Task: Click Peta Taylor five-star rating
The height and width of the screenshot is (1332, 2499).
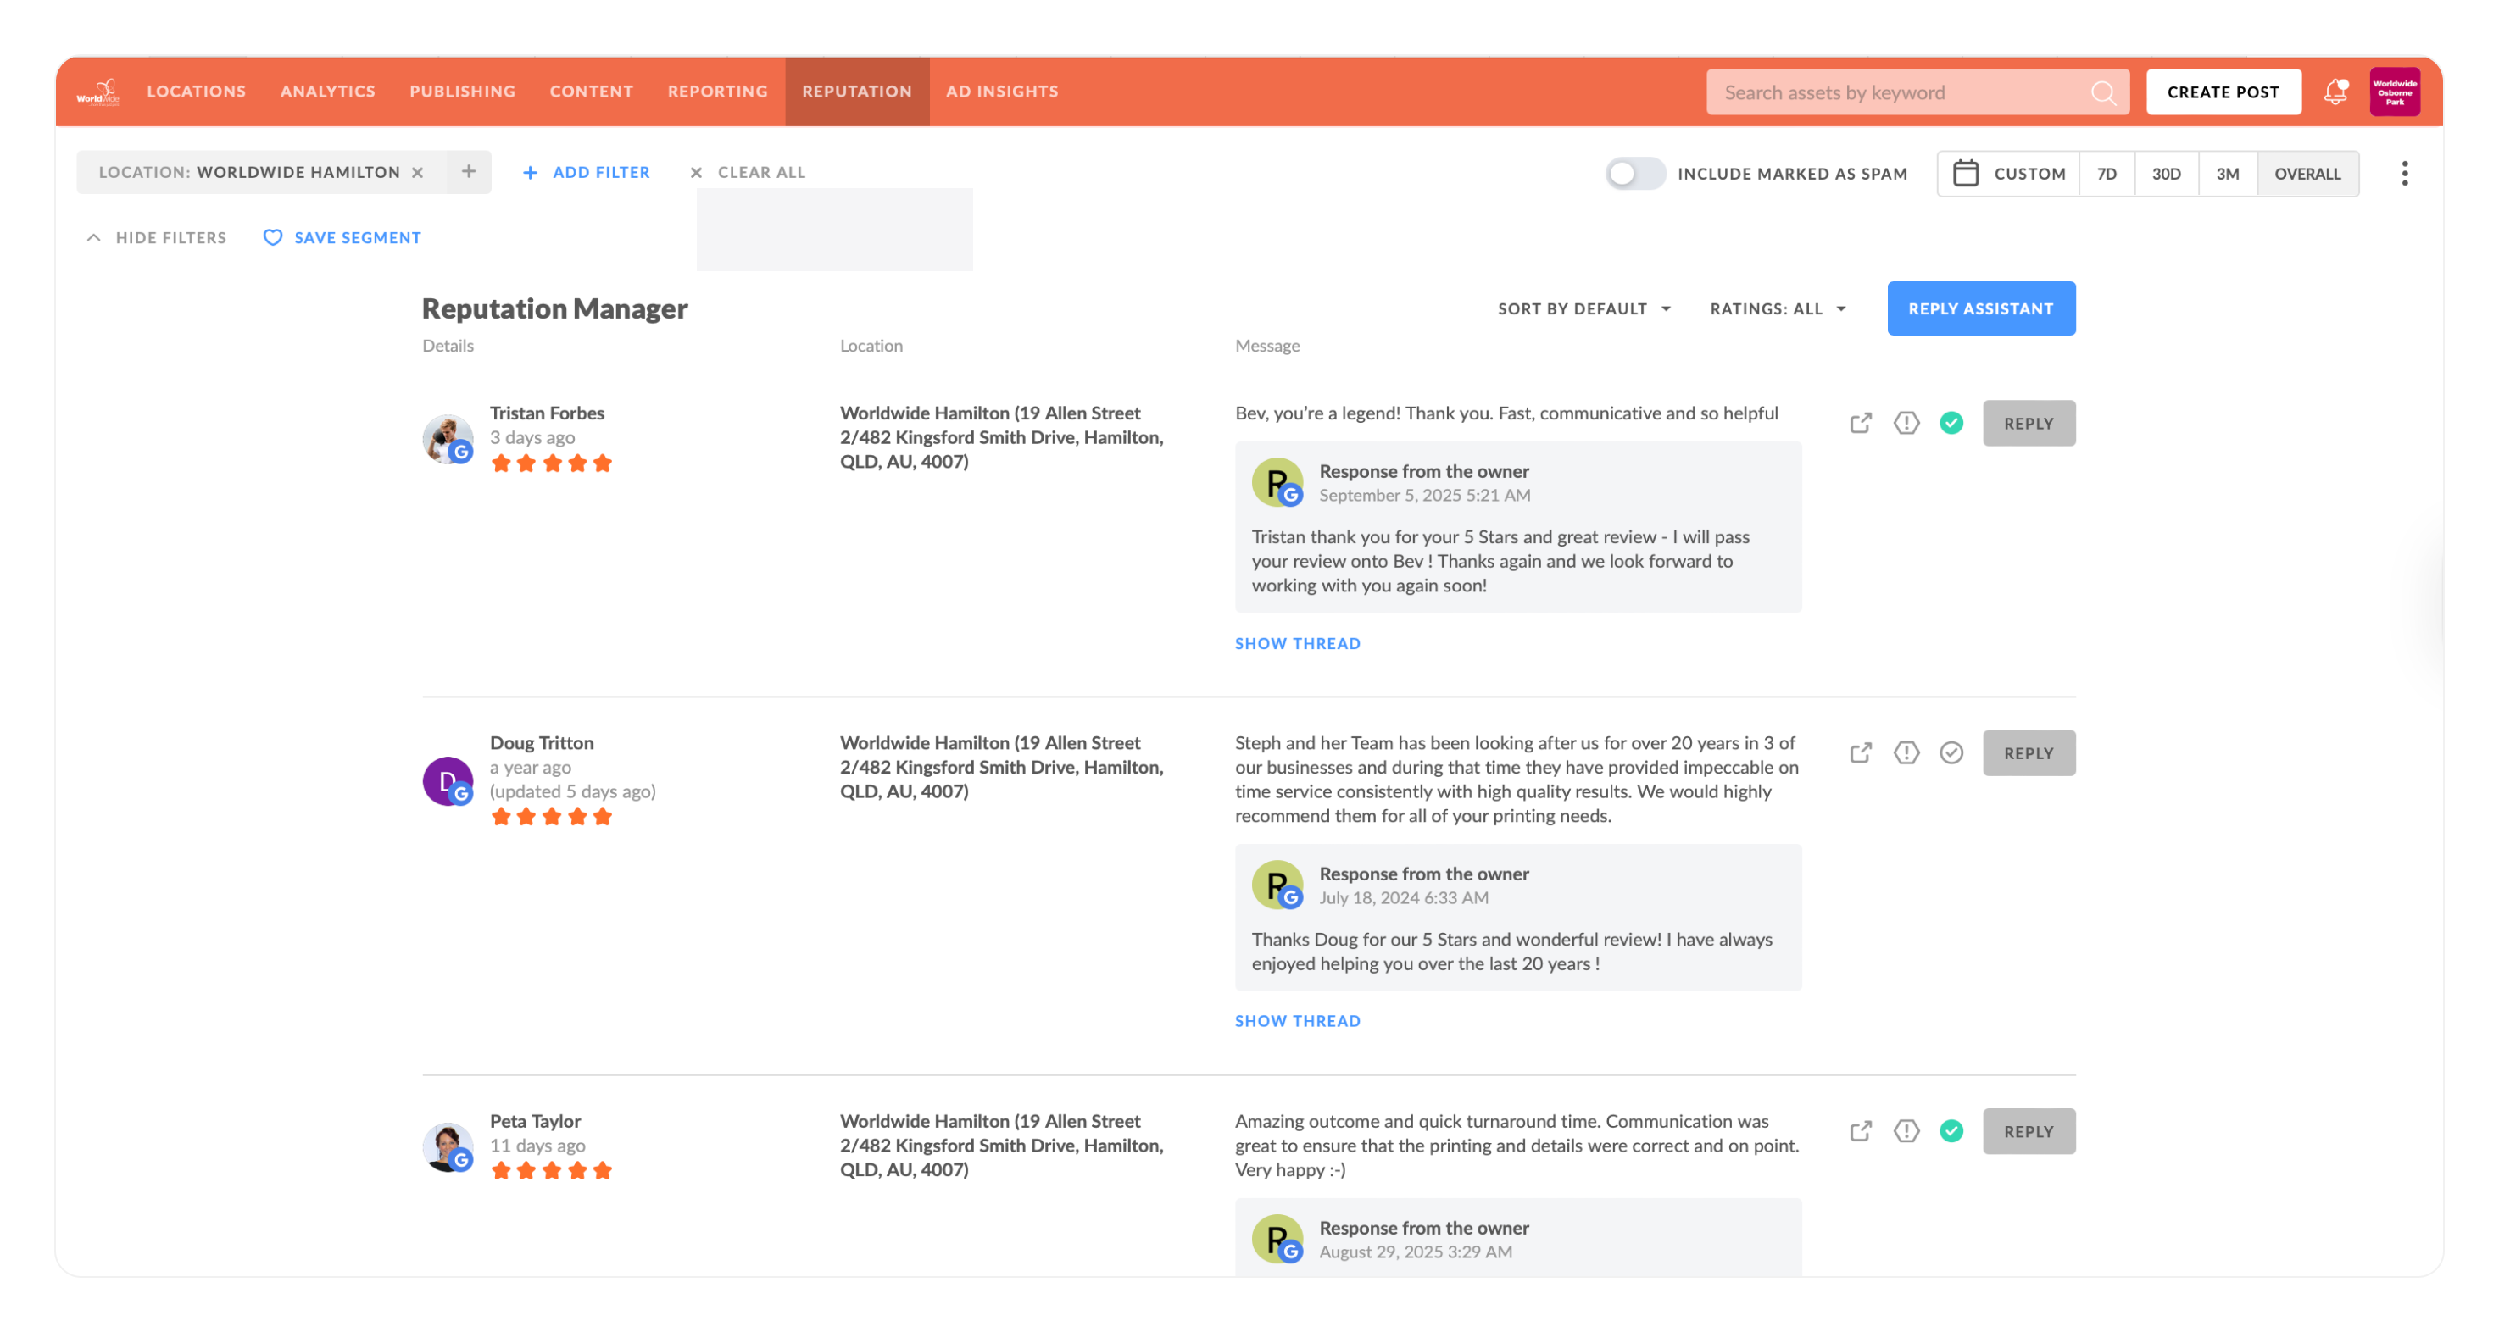Action: coord(551,1170)
